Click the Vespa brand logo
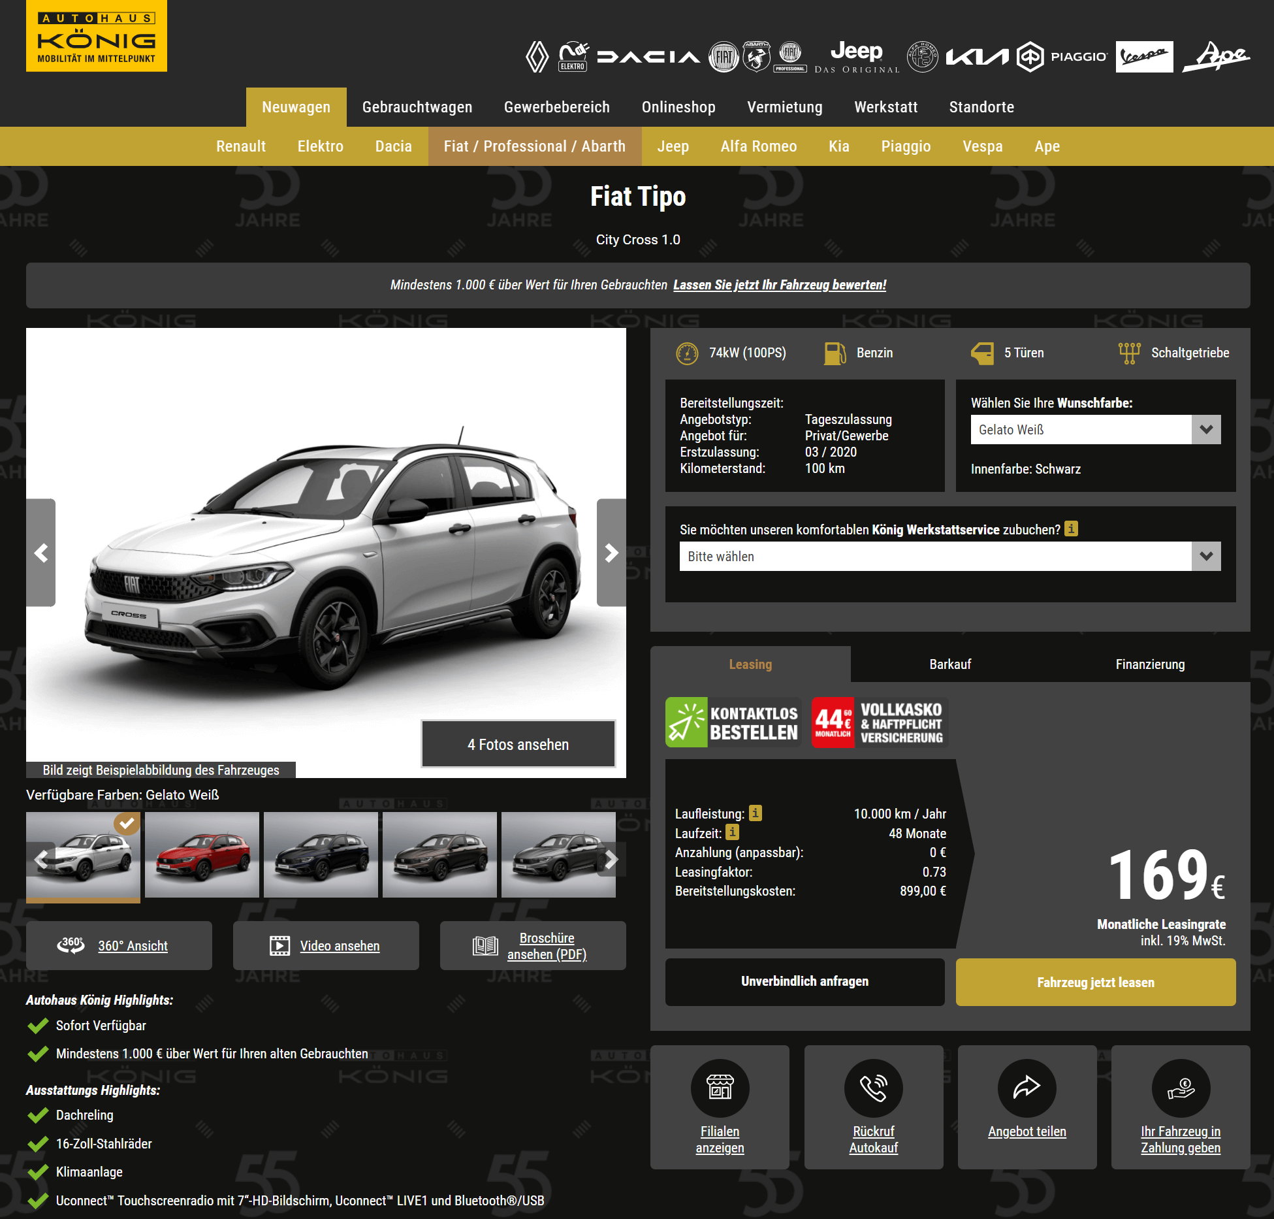Viewport: 1274px width, 1219px height. tap(1144, 57)
